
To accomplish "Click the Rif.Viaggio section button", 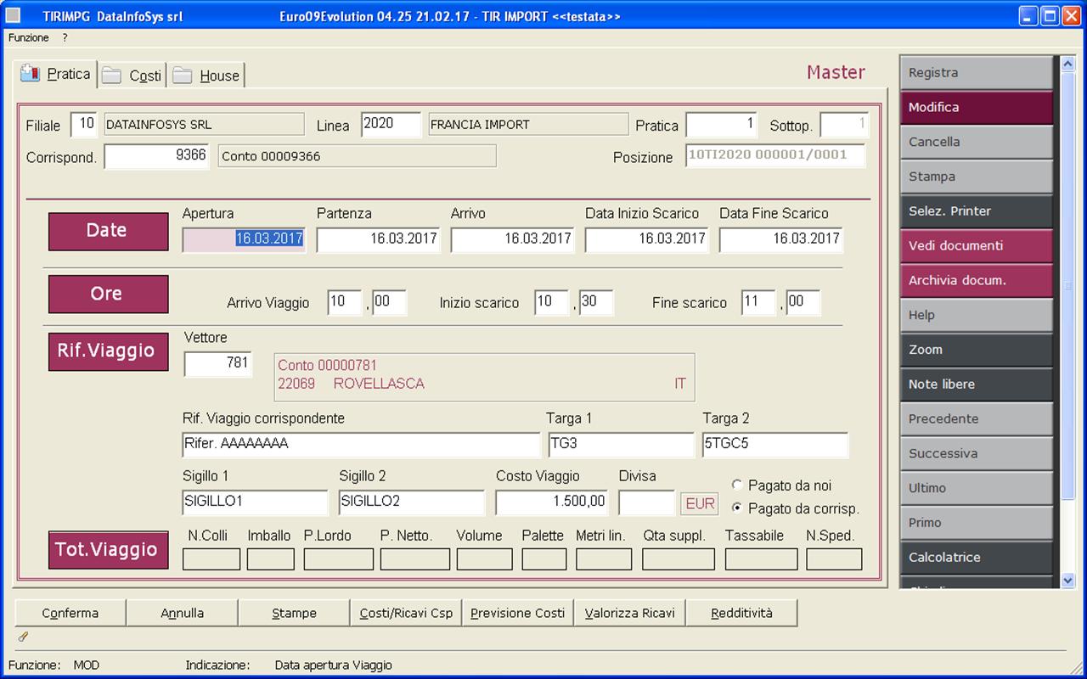I will pyautogui.click(x=108, y=351).
